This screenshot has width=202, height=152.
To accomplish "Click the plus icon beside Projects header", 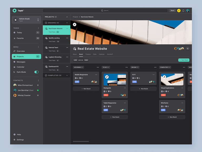I will [x=67, y=17].
